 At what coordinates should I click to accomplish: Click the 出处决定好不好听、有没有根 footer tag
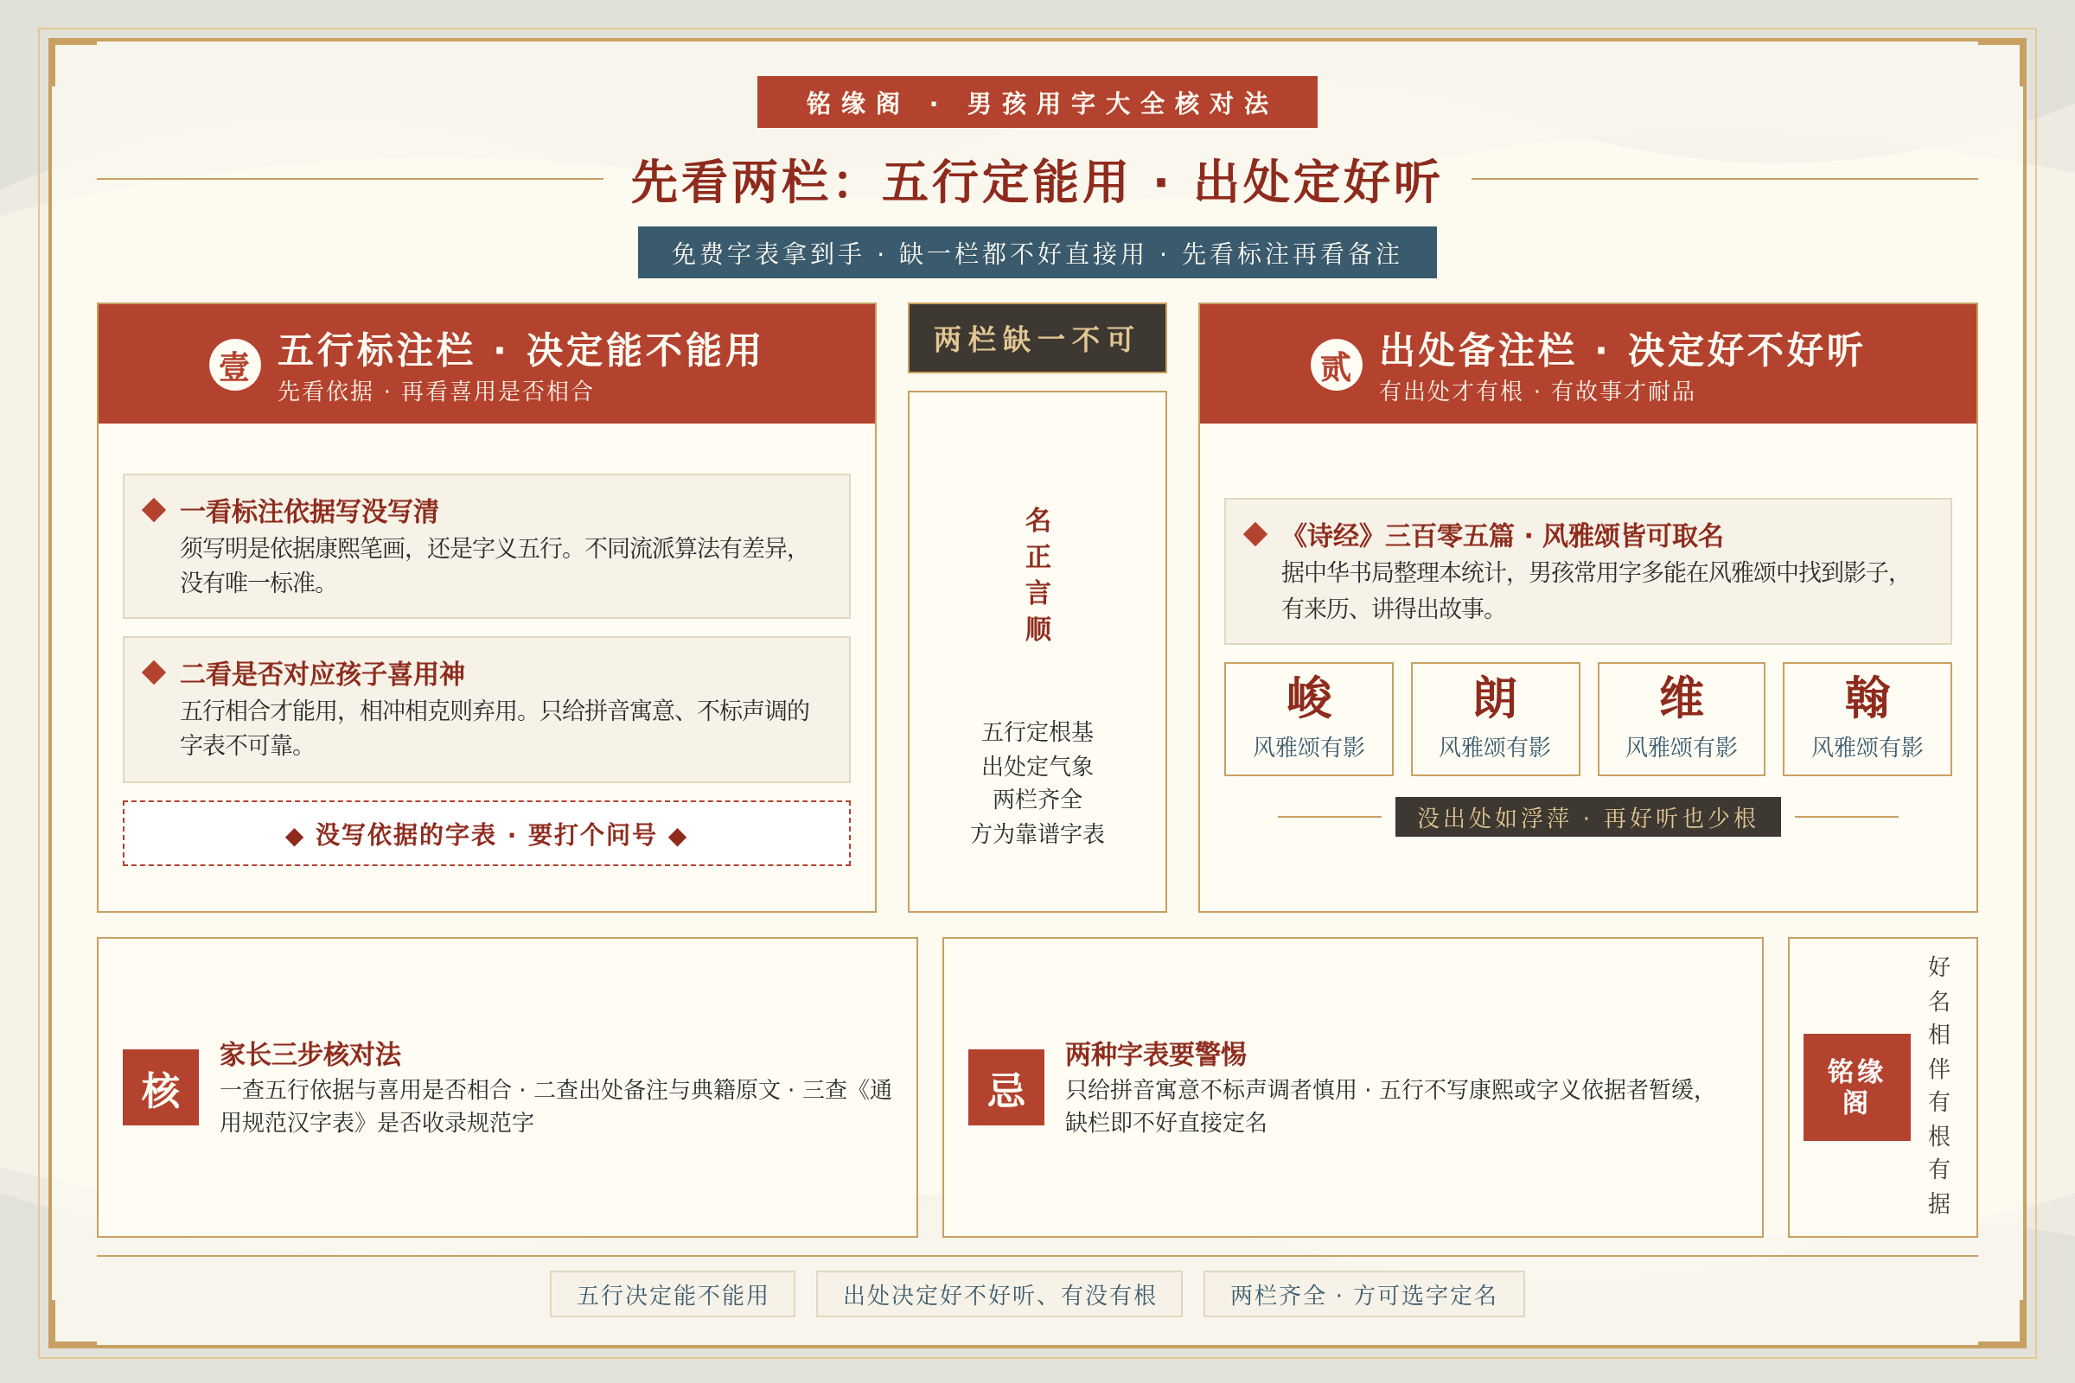coord(999,1294)
